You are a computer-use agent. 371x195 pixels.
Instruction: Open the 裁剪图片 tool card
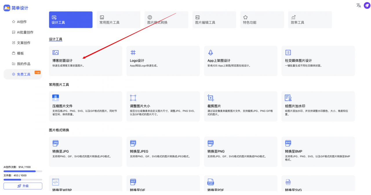click(x=241, y=106)
